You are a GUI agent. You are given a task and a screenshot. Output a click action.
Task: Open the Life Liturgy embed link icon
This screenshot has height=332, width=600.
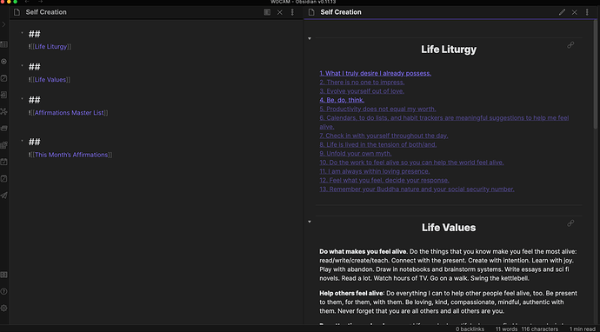click(570, 45)
